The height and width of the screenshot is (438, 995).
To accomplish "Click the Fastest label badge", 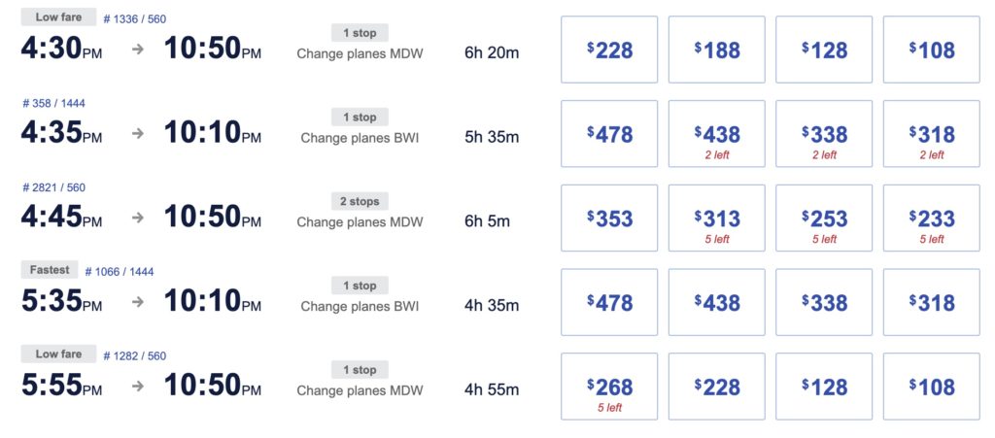I will (x=49, y=271).
